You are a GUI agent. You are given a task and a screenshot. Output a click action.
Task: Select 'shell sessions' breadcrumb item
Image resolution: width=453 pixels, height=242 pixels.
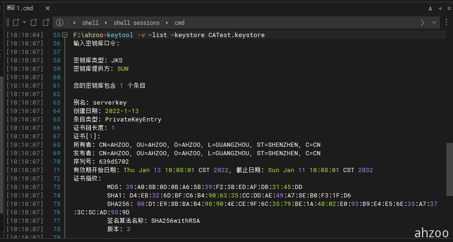coord(136,23)
